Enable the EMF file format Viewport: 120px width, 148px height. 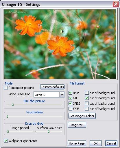pos(70,109)
